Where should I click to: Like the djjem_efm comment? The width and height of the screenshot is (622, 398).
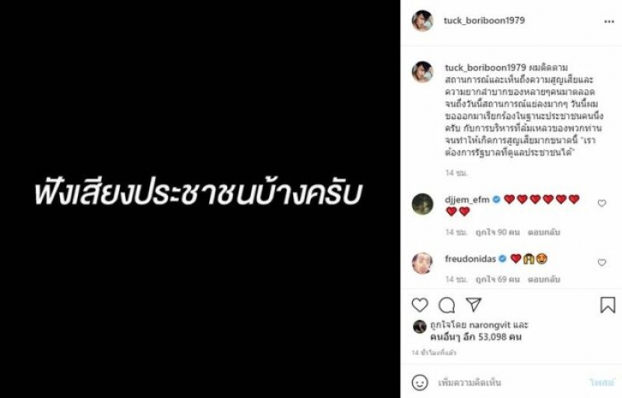click(x=602, y=203)
